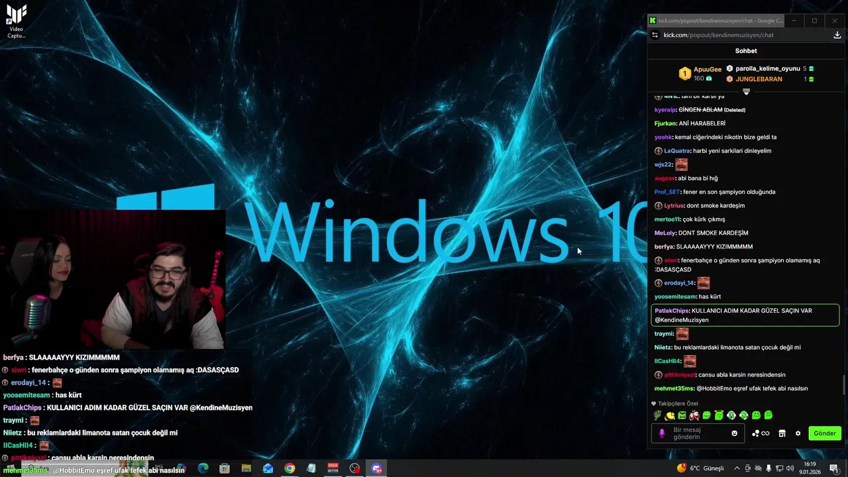Click username Nietz in chat window
The height and width of the screenshot is (477, 848).
pyautogui.click(x=663, y=347)
